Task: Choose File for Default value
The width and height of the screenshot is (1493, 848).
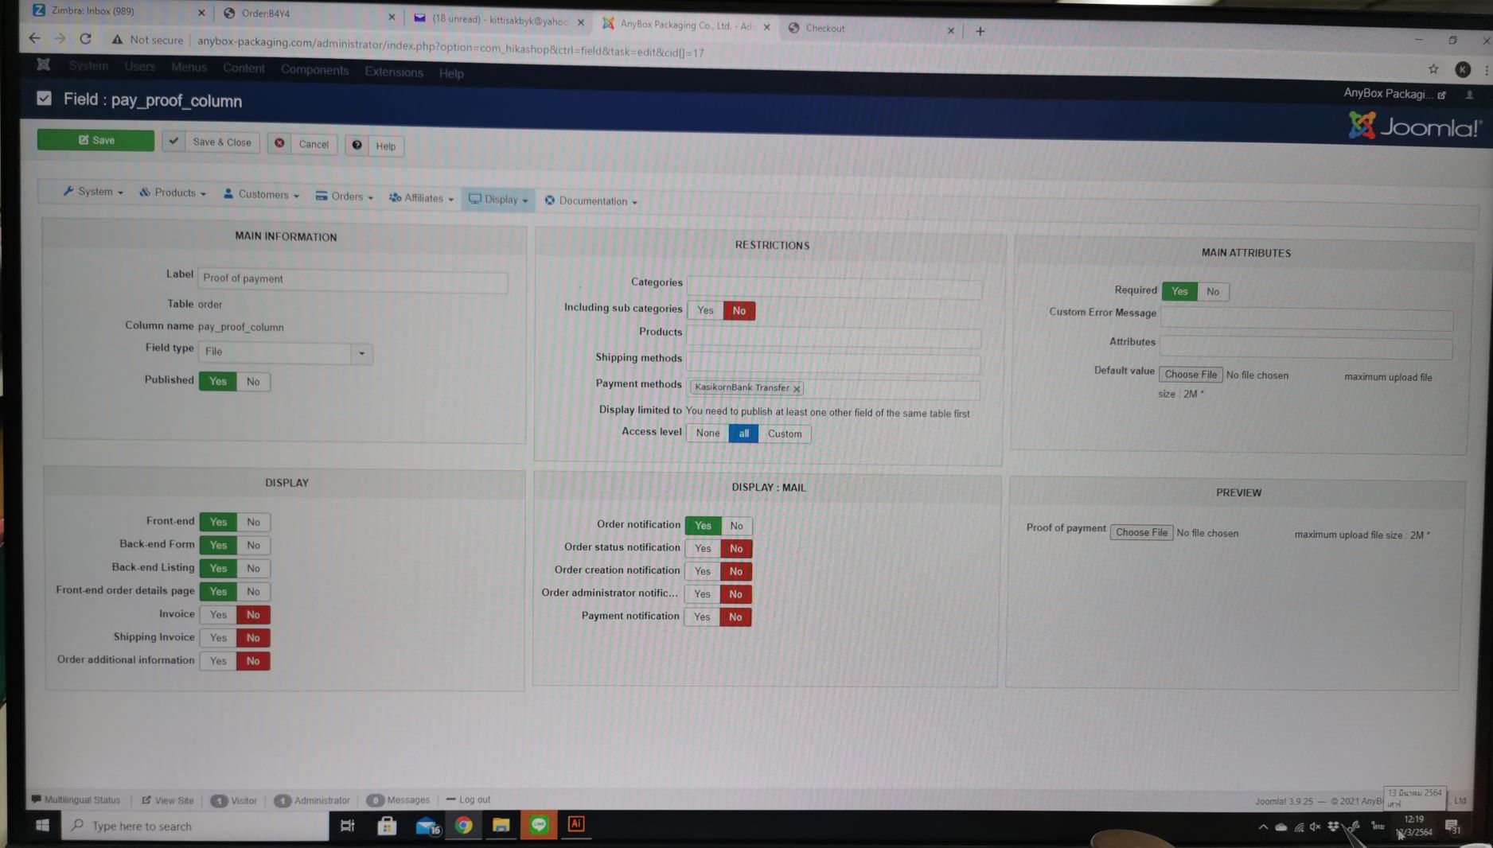Action: point(1191,375)
